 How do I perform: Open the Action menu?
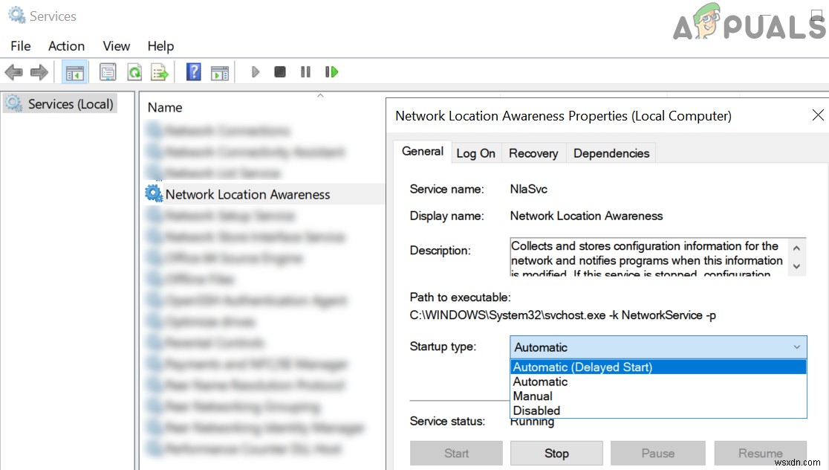(66, 46)
